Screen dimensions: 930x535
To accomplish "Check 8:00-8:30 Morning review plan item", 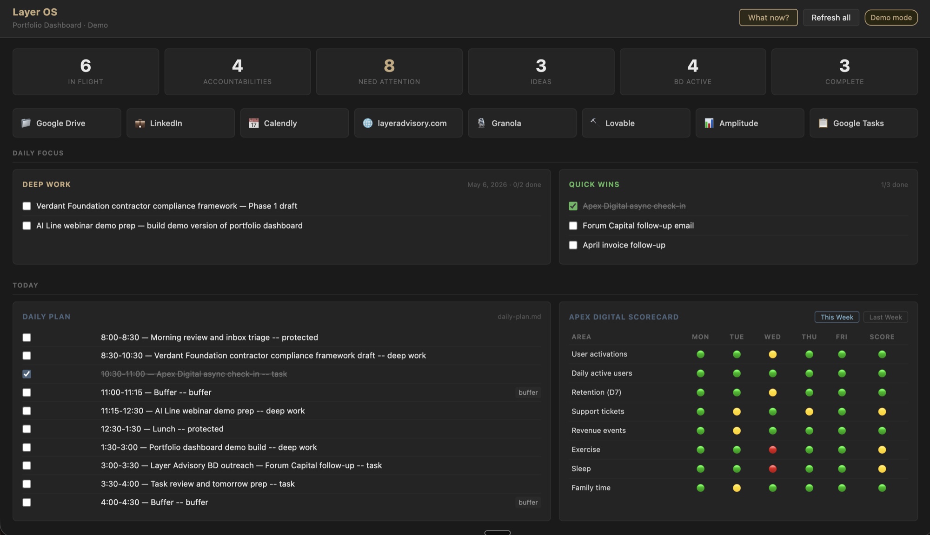I will click(27, 338).
